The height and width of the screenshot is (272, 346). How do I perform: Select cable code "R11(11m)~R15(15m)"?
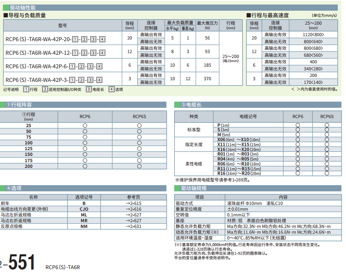[239, 169]
